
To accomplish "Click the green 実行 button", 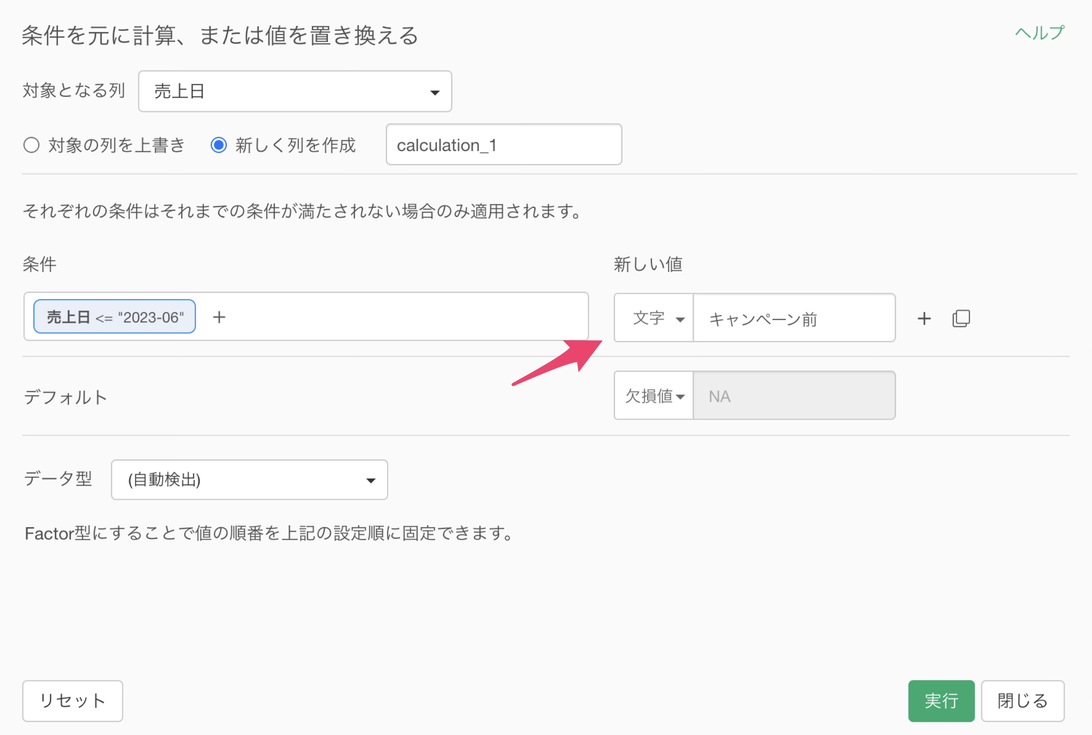I will click(941, 701).
